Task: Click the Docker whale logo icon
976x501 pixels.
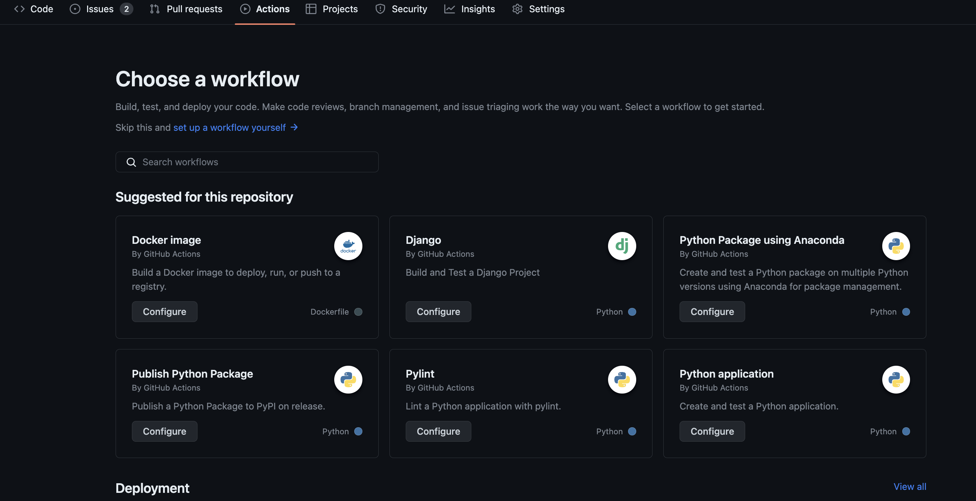Action: 348,246
